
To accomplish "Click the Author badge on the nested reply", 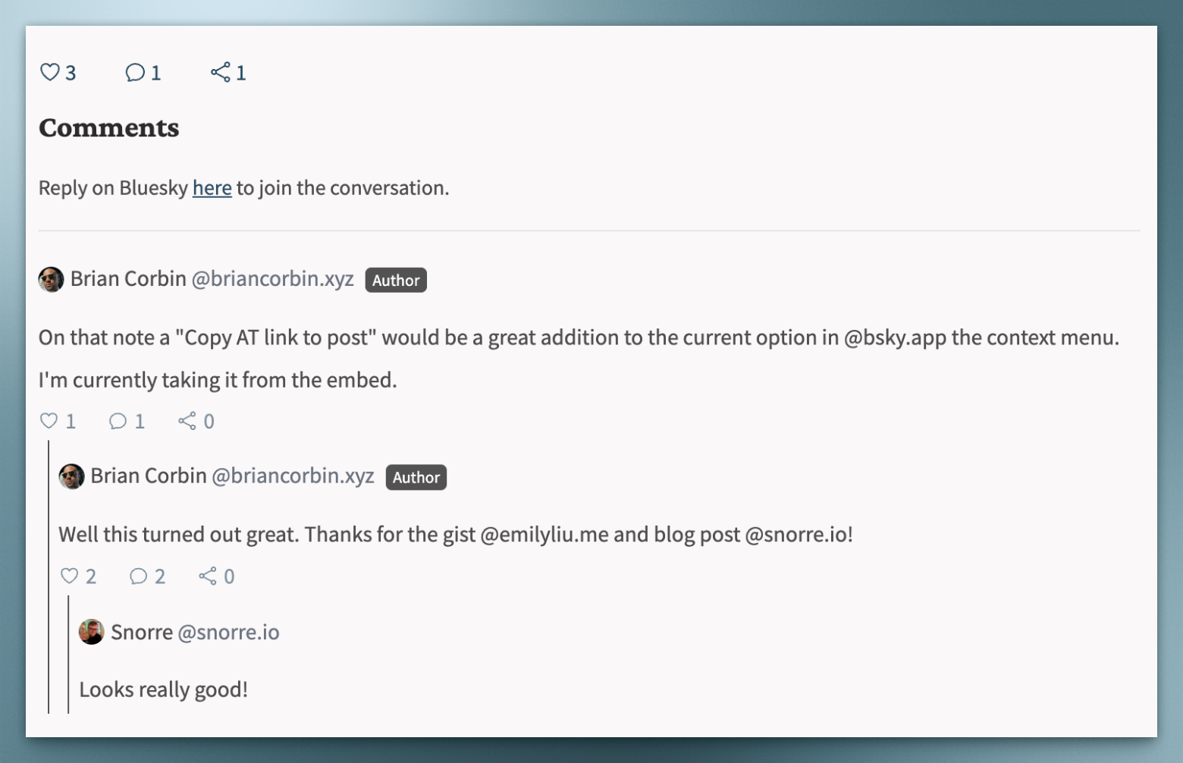I will [416, 477].
